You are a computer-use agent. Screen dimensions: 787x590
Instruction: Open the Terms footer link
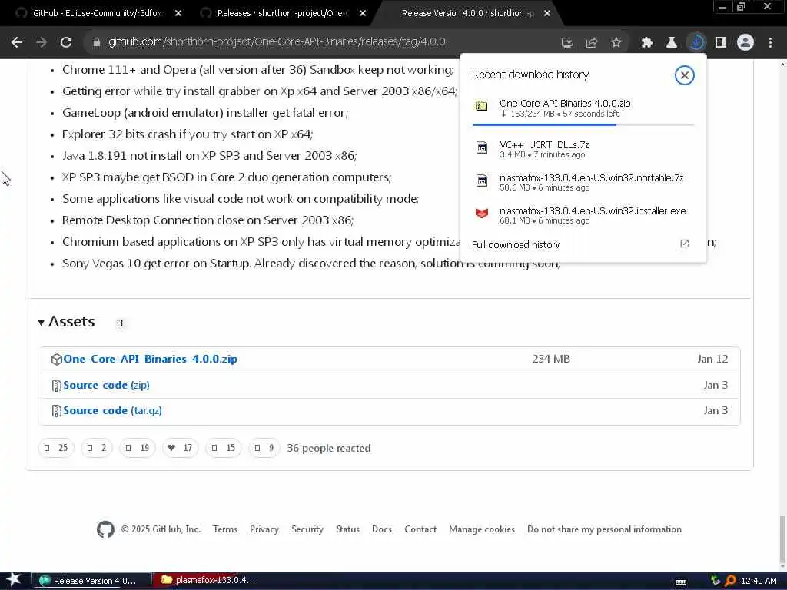click(225, 529)
